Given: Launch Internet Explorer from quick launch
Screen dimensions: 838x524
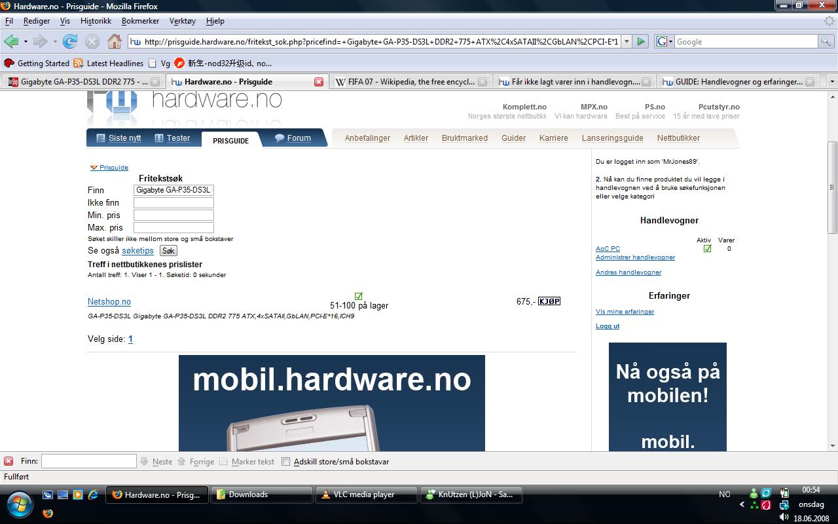Looking at the screenshot, I should point(93,495).
